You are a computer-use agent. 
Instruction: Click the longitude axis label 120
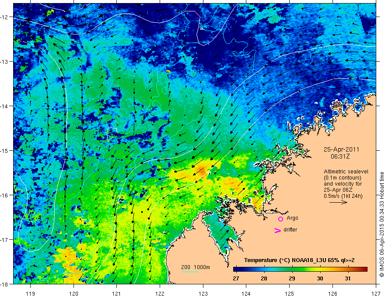pos(73,294)
